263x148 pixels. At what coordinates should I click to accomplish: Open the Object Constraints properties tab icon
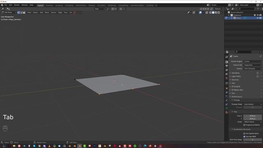tap(226, 104)
